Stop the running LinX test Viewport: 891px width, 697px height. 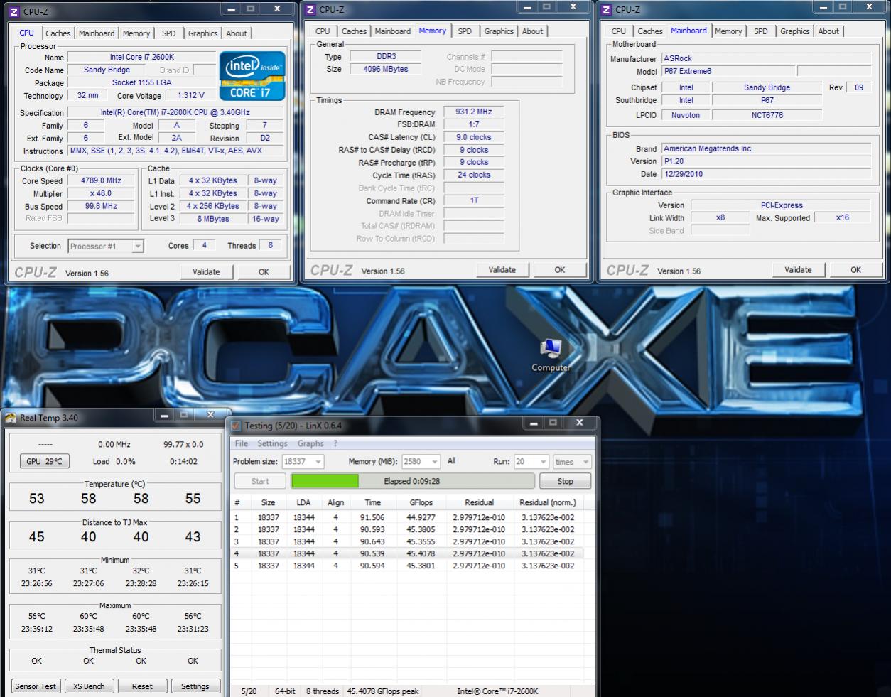tap(565, 481)
